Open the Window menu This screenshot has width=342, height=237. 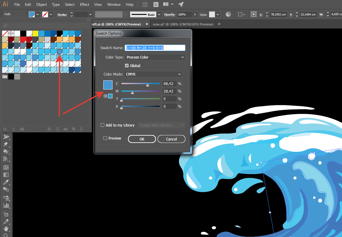(114, 4)
